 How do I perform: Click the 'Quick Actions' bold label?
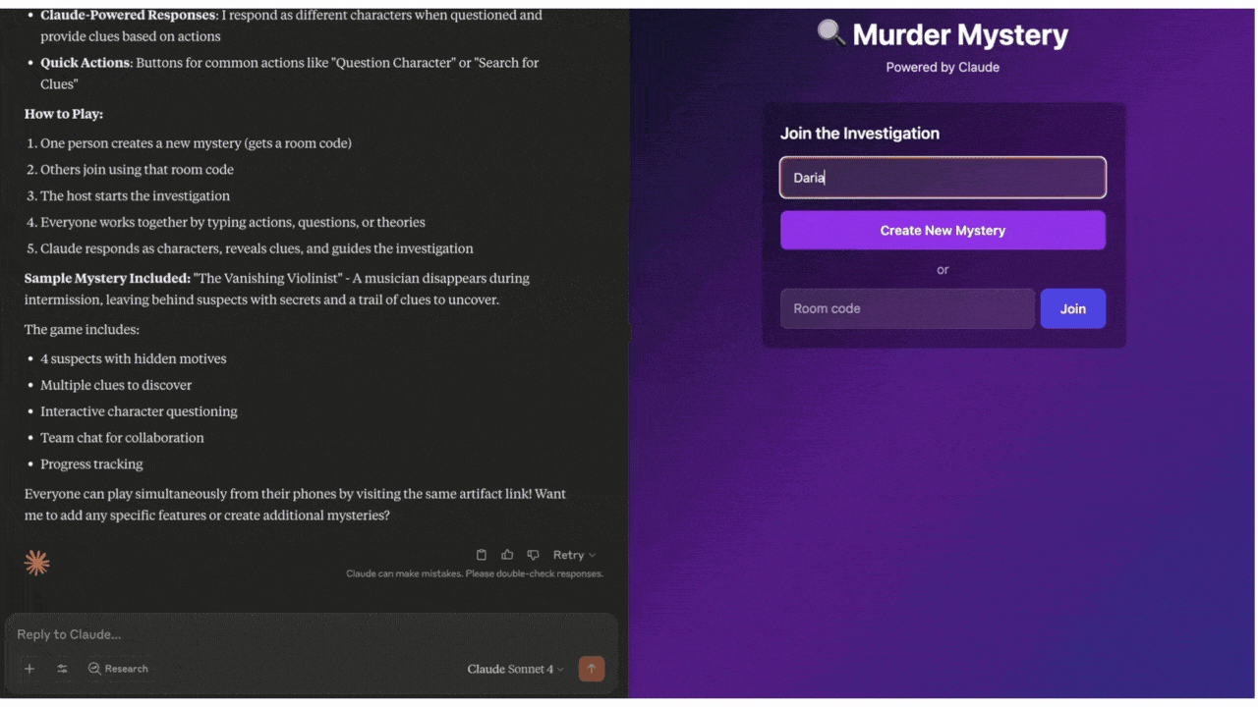(x=86, y=63)
